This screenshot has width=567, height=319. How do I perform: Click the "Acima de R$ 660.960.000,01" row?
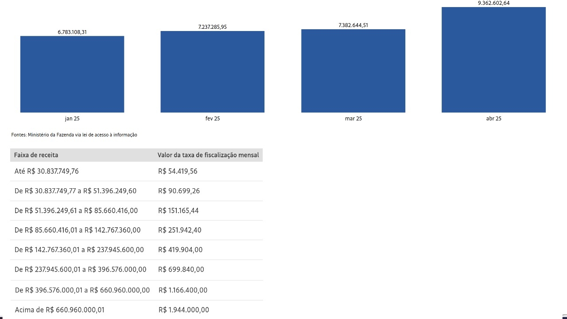coord(60,310)
